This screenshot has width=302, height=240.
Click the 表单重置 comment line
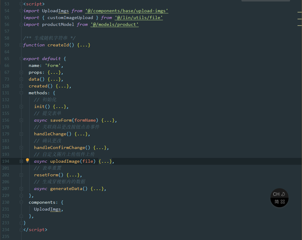[47, 168]
